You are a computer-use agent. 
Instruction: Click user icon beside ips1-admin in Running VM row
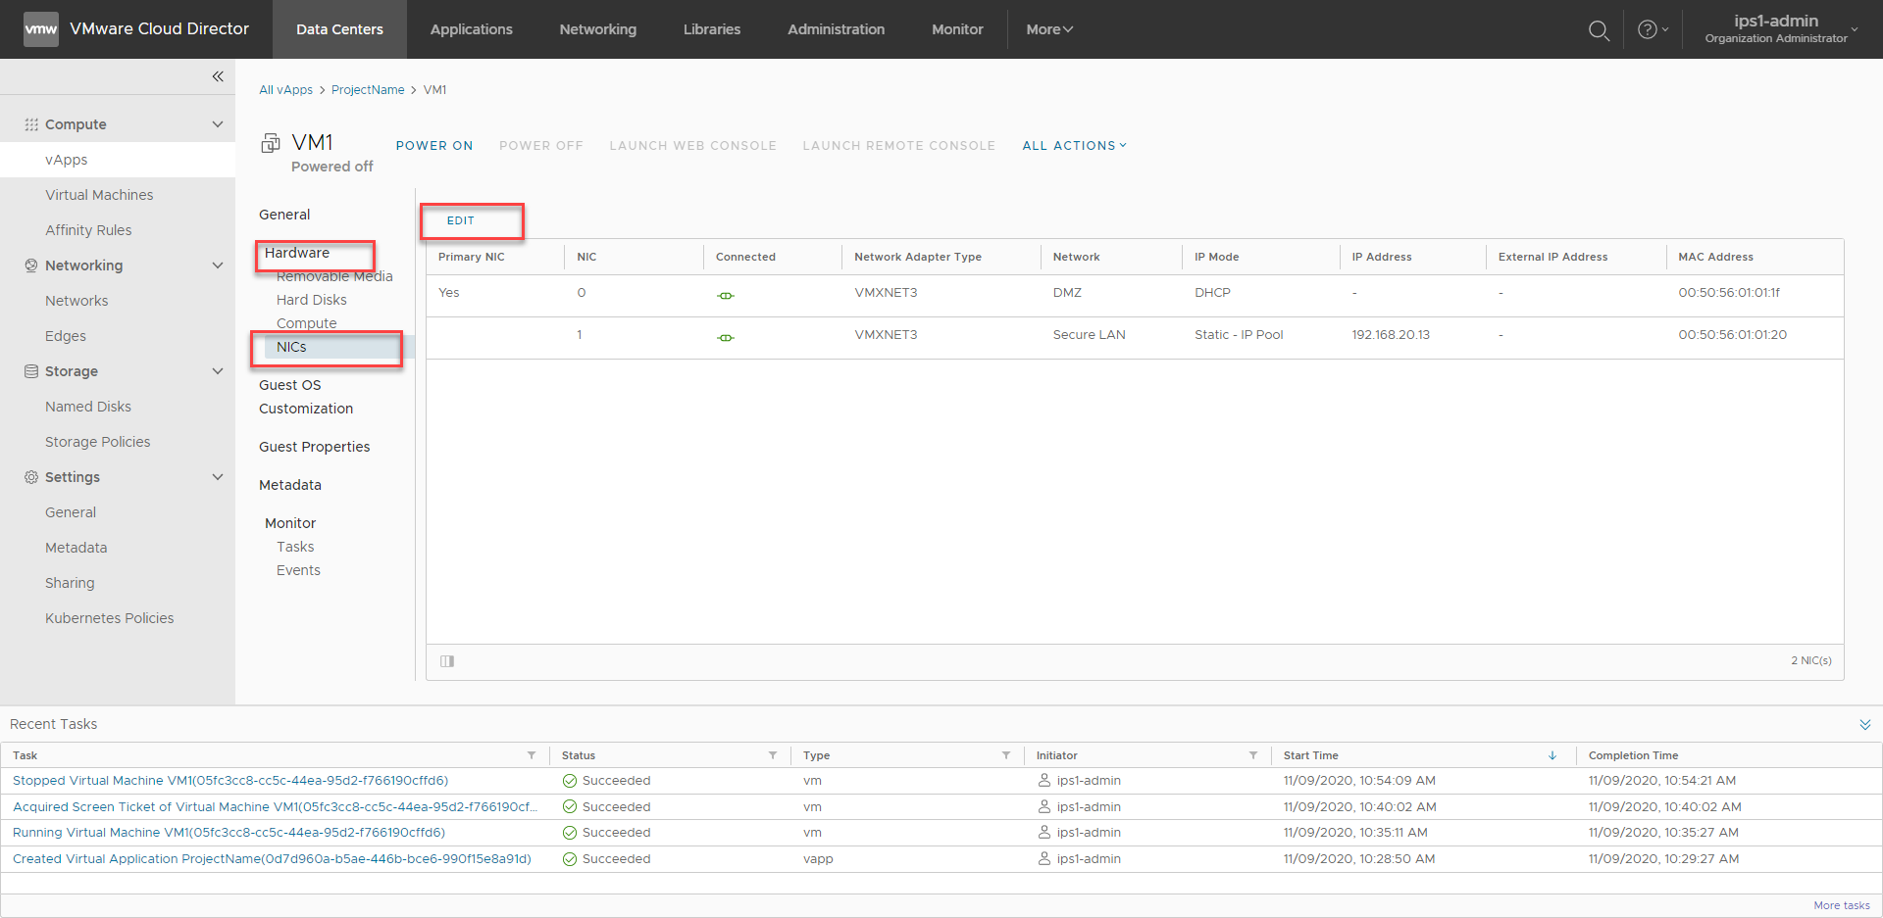point(1044,833)
